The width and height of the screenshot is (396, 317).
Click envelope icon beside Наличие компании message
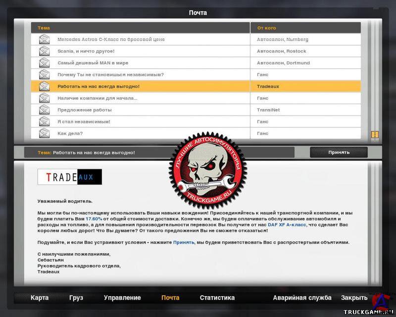(x=45, y=98)
